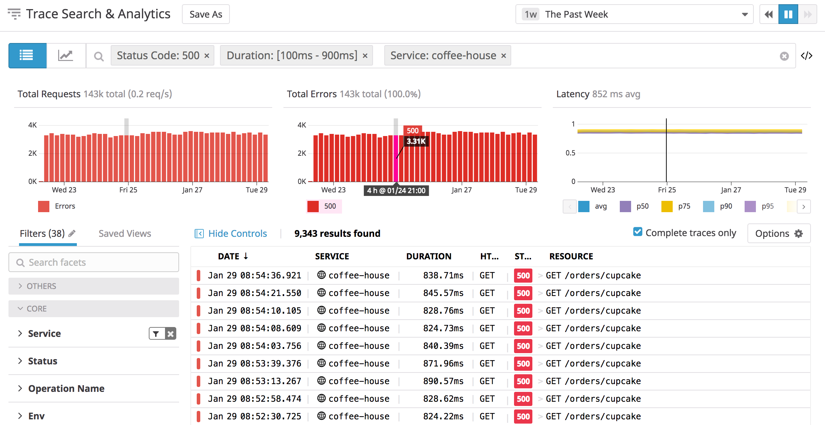Apply the Service facet funnel filter
The width and height of the screenshot is (825, 425).
click(155, 333)
